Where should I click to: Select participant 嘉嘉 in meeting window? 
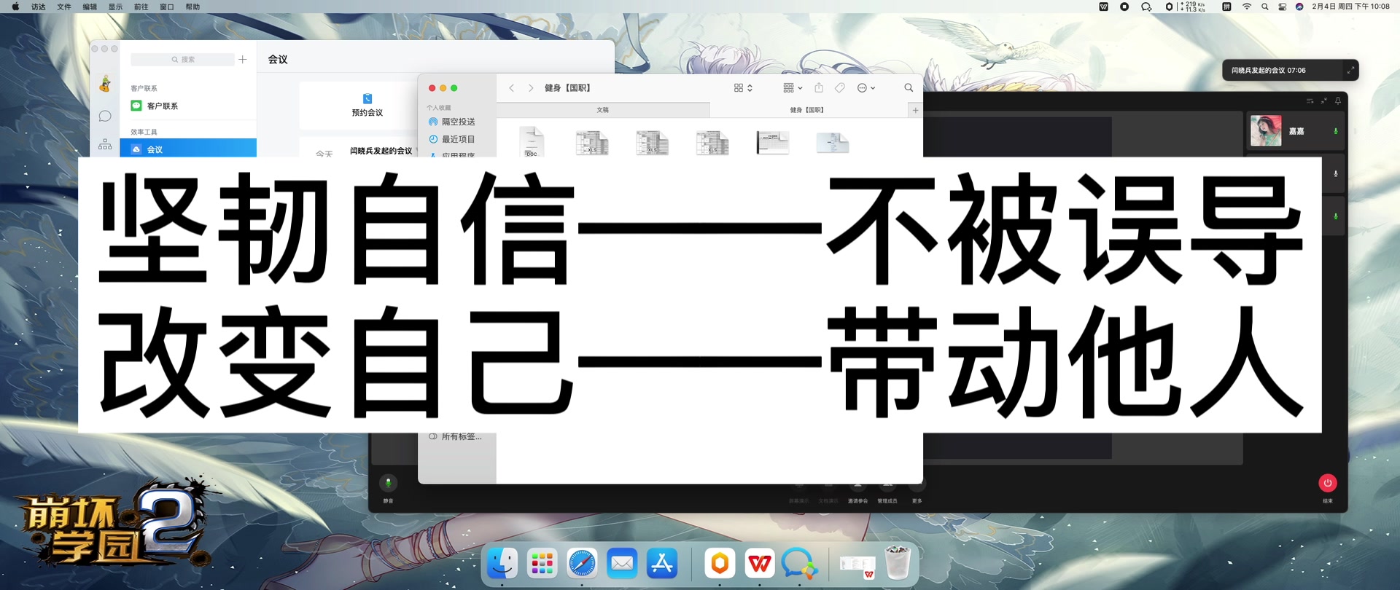pyautogui.click(x=1295, y=131)
